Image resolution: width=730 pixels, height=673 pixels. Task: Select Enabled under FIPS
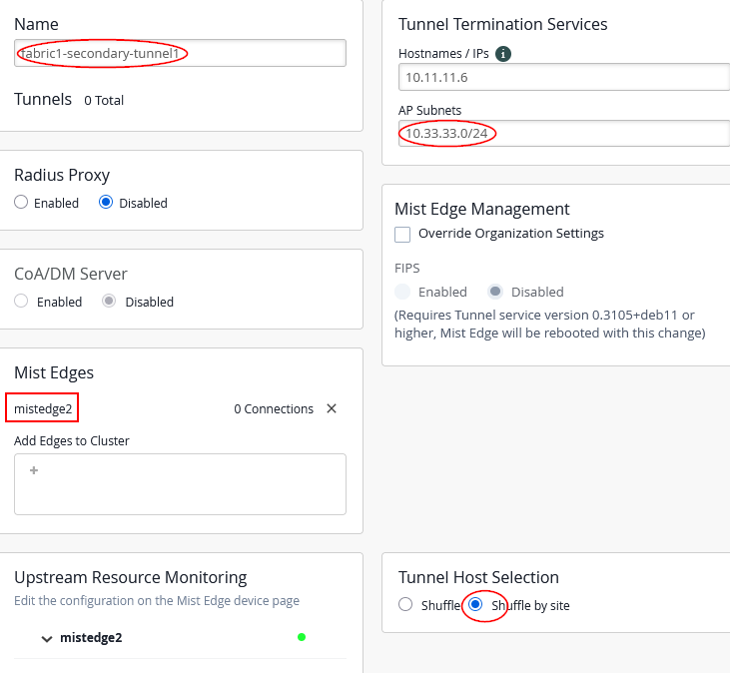(403, 292)
